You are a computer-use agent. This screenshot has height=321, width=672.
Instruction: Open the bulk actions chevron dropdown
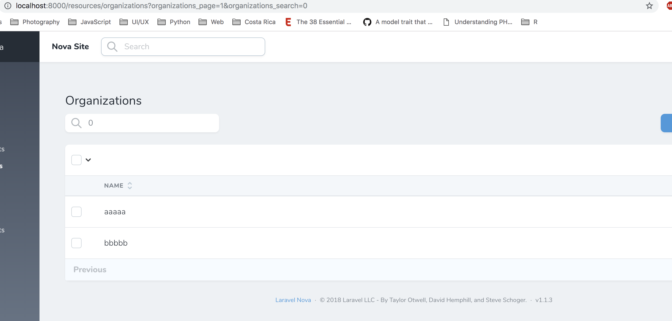[88, 159]
